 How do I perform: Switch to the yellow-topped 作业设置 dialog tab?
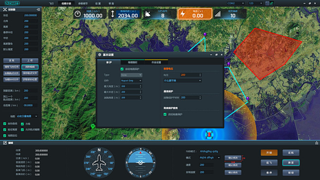[156, 62]
